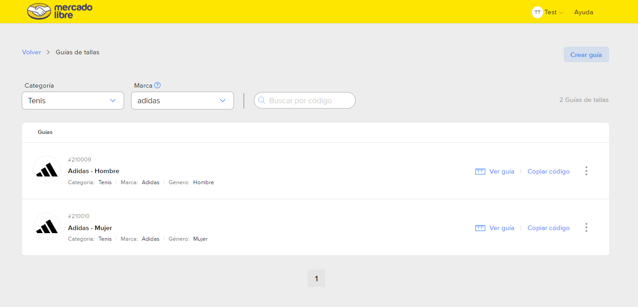Open the three-dot menu for Adidas - Hombre
The height and width of the screenshot is (307, 638).
coord(586,171)
